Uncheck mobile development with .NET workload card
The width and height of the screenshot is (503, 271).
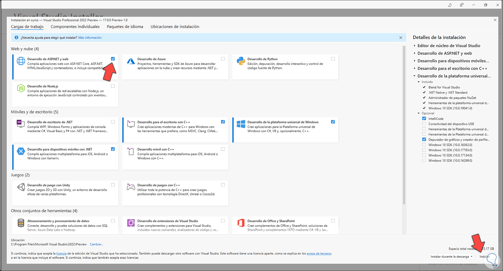pyautogui.click(x=113, y=149)
